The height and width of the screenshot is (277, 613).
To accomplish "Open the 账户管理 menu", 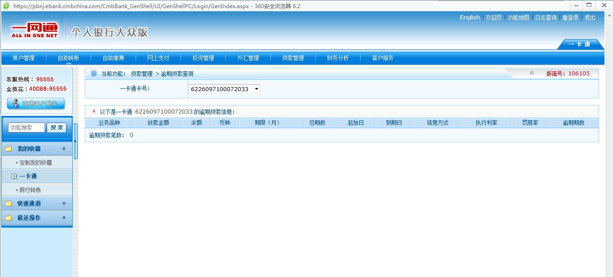I will [x=23, y=58].
